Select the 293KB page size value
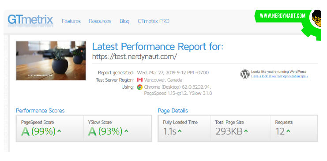 point(229,131)
